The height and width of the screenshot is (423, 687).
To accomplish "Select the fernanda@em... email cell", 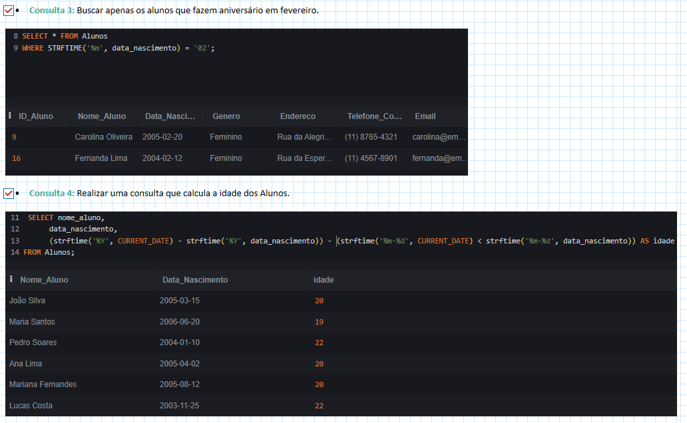I will pos(439,158).
